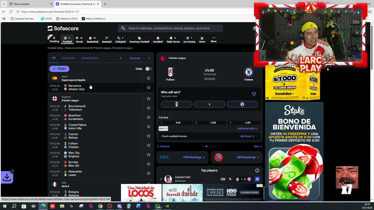
Task: Select the Basketball sport icon
Action: pos(92,40)
